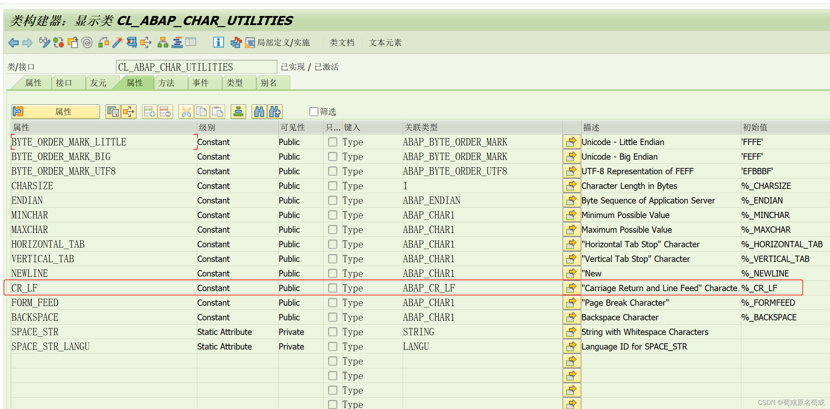Viewport: 830px width, 409px height.
Task: Toggle read-only checkbox for SPACE_STR row
Action: [333, 332]
